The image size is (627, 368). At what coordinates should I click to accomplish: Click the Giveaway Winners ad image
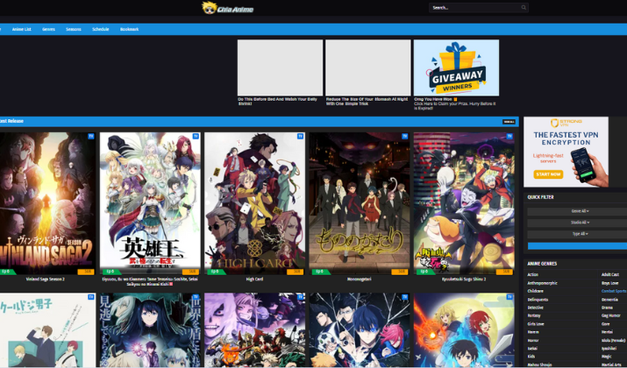coord(456,67)
